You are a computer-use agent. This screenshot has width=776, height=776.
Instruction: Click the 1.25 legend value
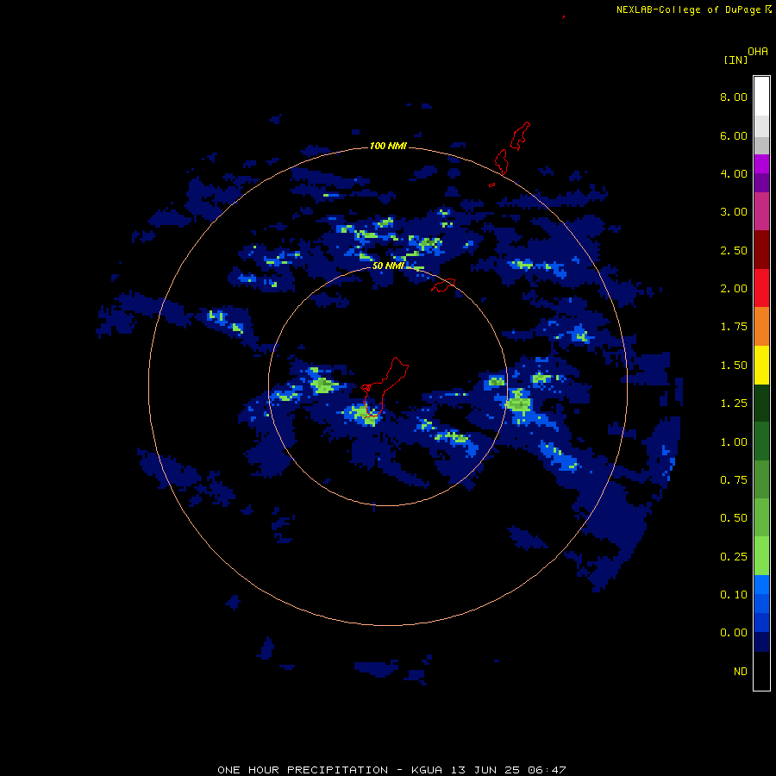pyautogui.click(x=734, y=404)
